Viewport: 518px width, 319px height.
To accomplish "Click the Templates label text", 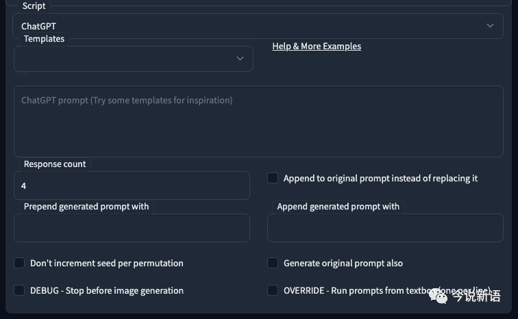I will pyautogui.click(x=44, y=39).
